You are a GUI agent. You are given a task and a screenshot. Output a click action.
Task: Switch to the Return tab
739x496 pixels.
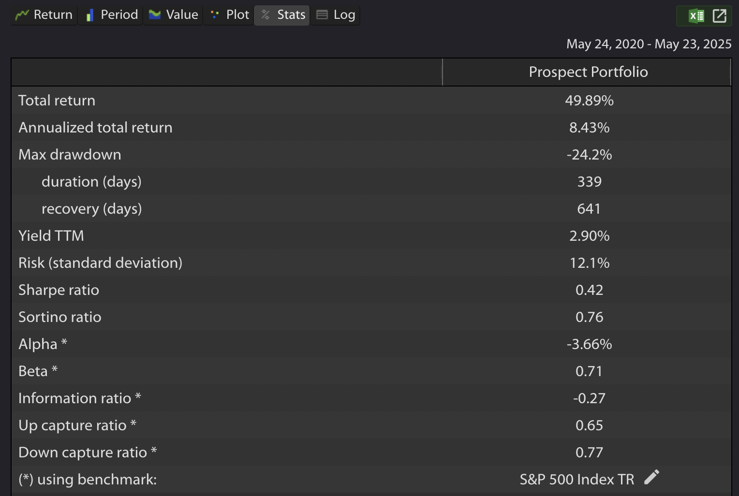tap(44, 15)
